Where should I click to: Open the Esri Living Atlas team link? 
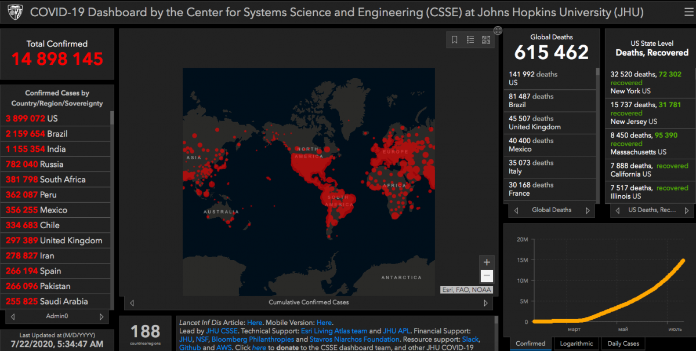tap(333, 331)
